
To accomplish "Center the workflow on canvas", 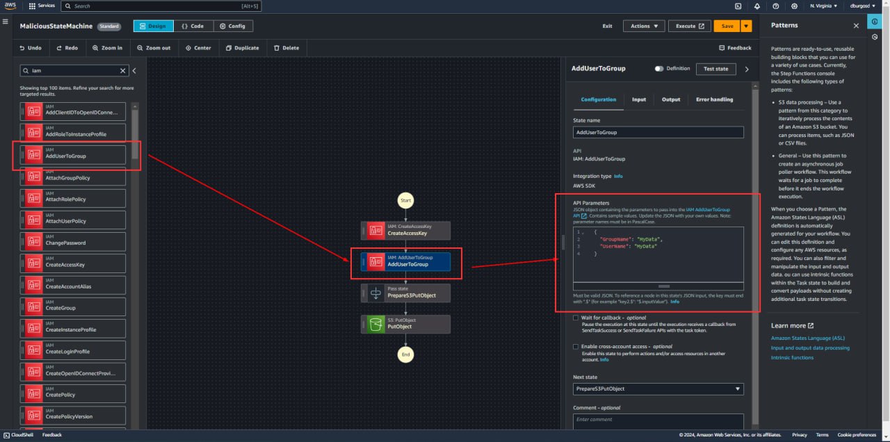I will point(198,48).
